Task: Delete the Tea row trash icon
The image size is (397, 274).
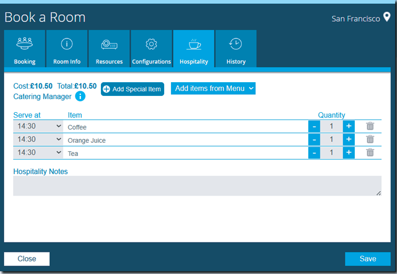Action: (370, 153)
